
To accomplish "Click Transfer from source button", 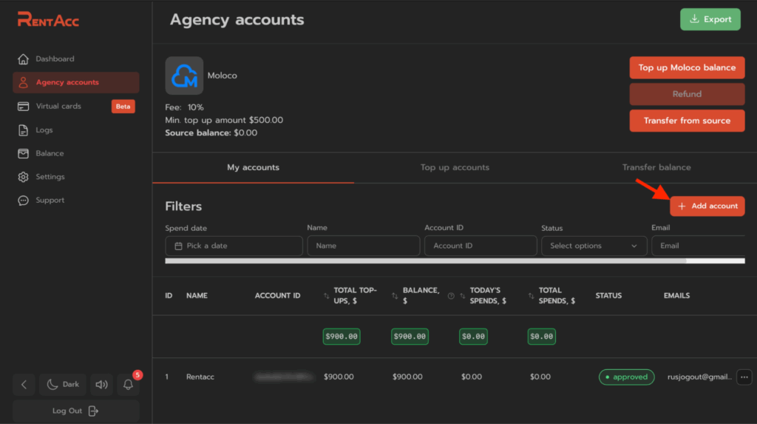I will click(x=687, y=121).
